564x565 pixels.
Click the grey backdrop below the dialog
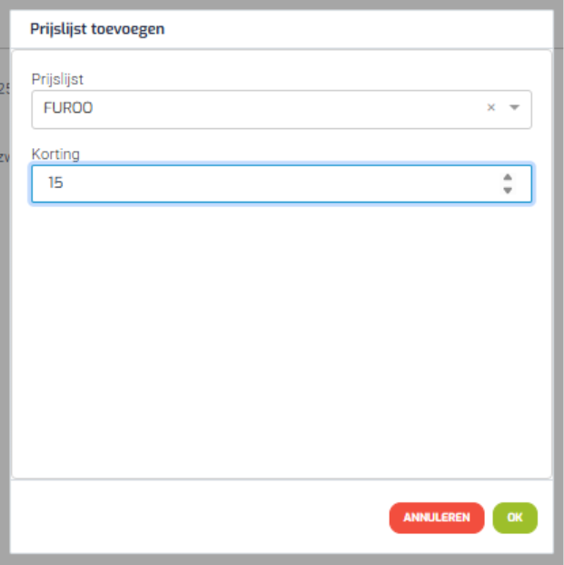pyautogui.click(x=282, y=560)
